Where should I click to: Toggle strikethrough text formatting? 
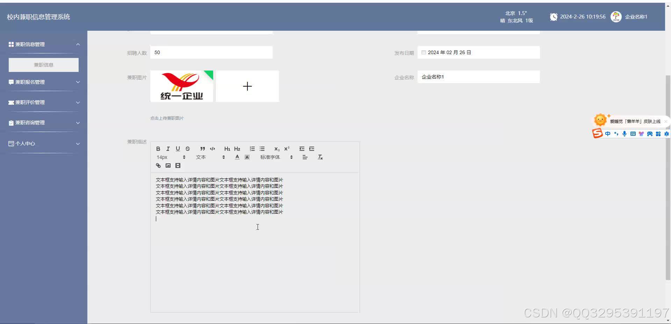pyautogui.click(x=187, y=149)
